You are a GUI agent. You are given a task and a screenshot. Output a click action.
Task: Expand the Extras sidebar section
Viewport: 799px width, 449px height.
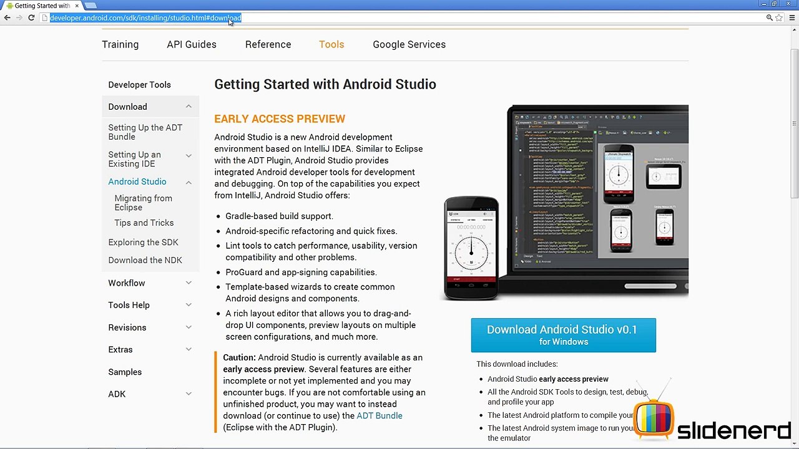[x=189, y=350]
